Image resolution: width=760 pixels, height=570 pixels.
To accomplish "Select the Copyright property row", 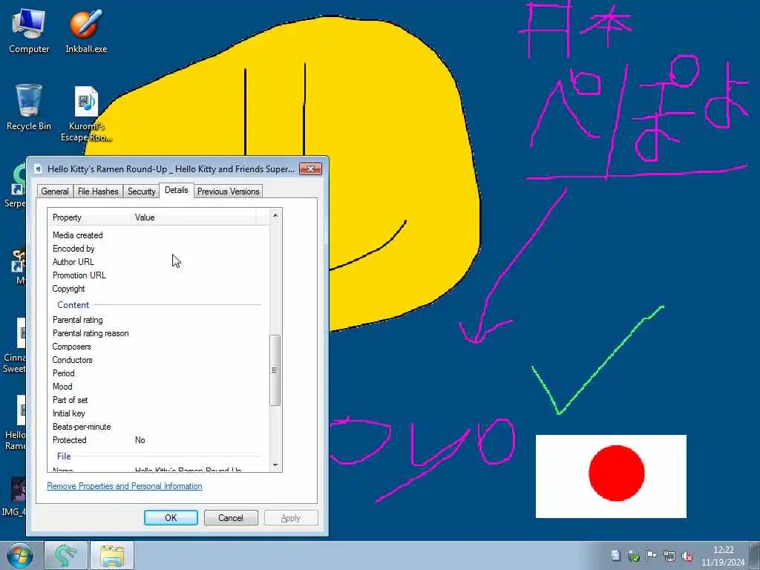I will click(158, 289).
